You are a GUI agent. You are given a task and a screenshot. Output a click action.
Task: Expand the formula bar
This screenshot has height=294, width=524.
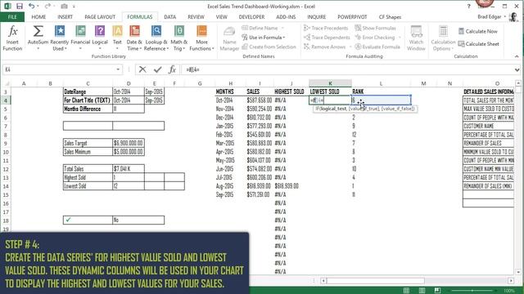coord(517,69)
